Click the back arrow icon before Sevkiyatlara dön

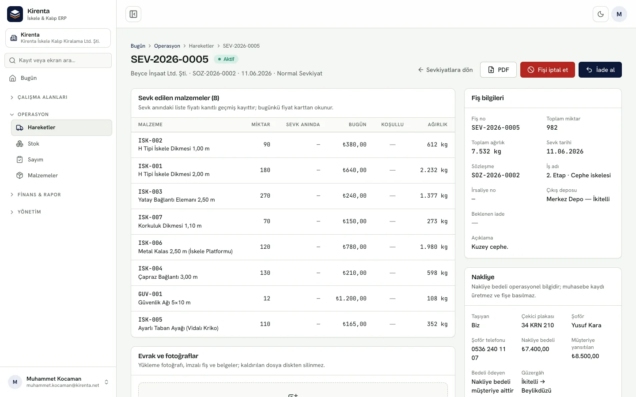pos(421,70)
